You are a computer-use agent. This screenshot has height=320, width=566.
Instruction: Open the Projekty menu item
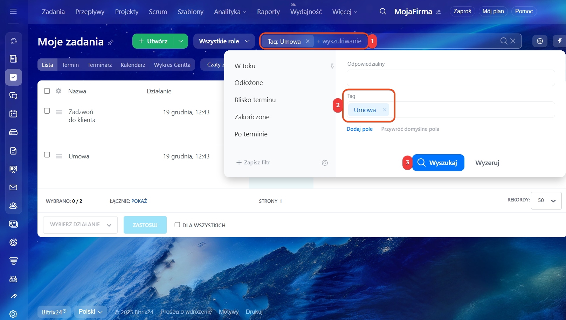[126, 12]
